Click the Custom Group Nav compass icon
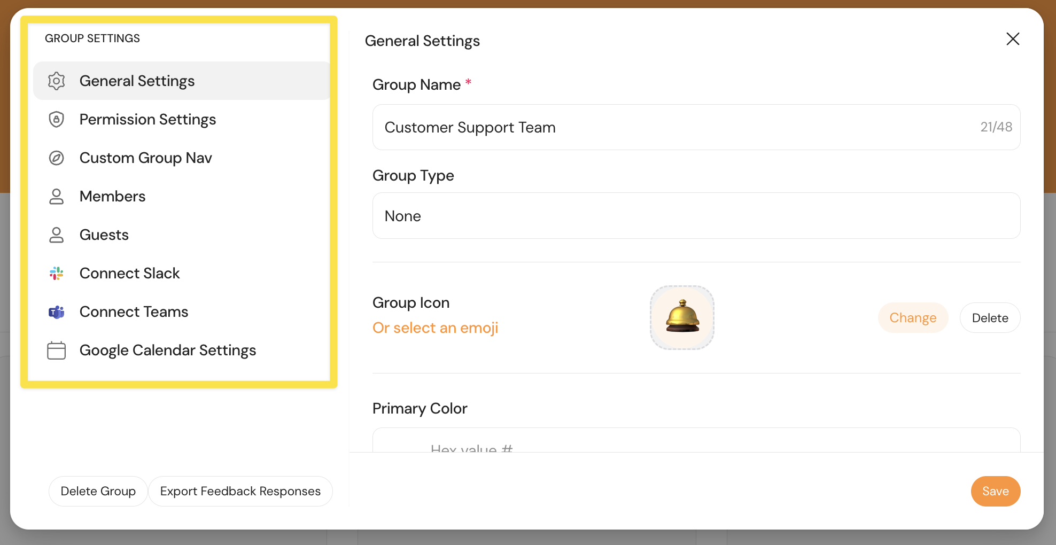Screen dimensions: 1056x545 click(x=56, y=158)
